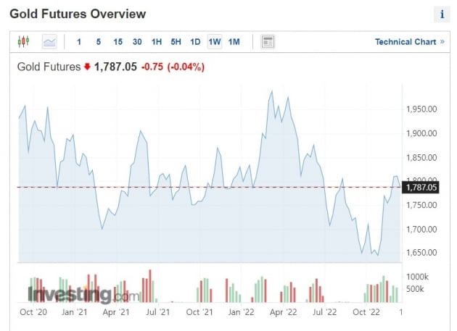Image resolution: width=457 pixels, height=331 pixels.
Task: Expand Technical Chart double chevron
Action: click(442, 42)
